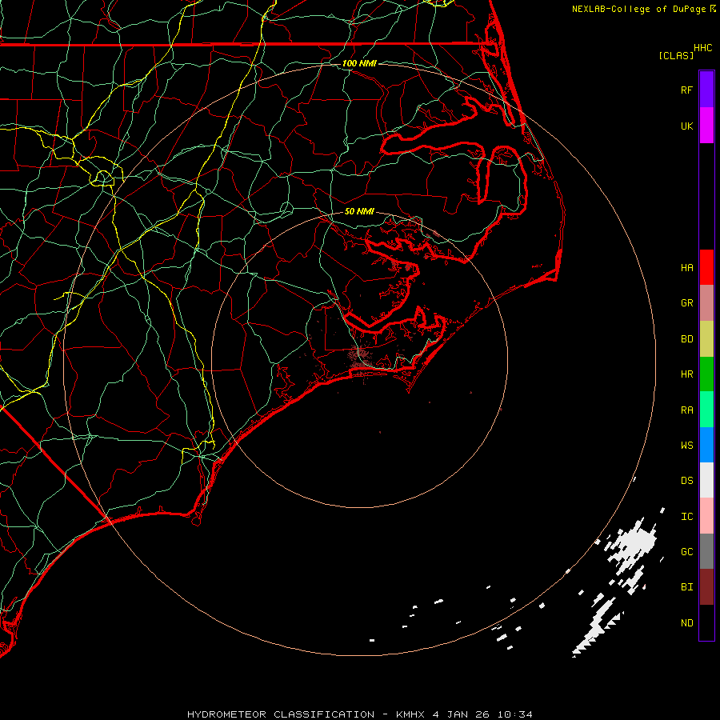Click the RA legend label
This screenshot has width=720, height=720.
pos(686,410)
